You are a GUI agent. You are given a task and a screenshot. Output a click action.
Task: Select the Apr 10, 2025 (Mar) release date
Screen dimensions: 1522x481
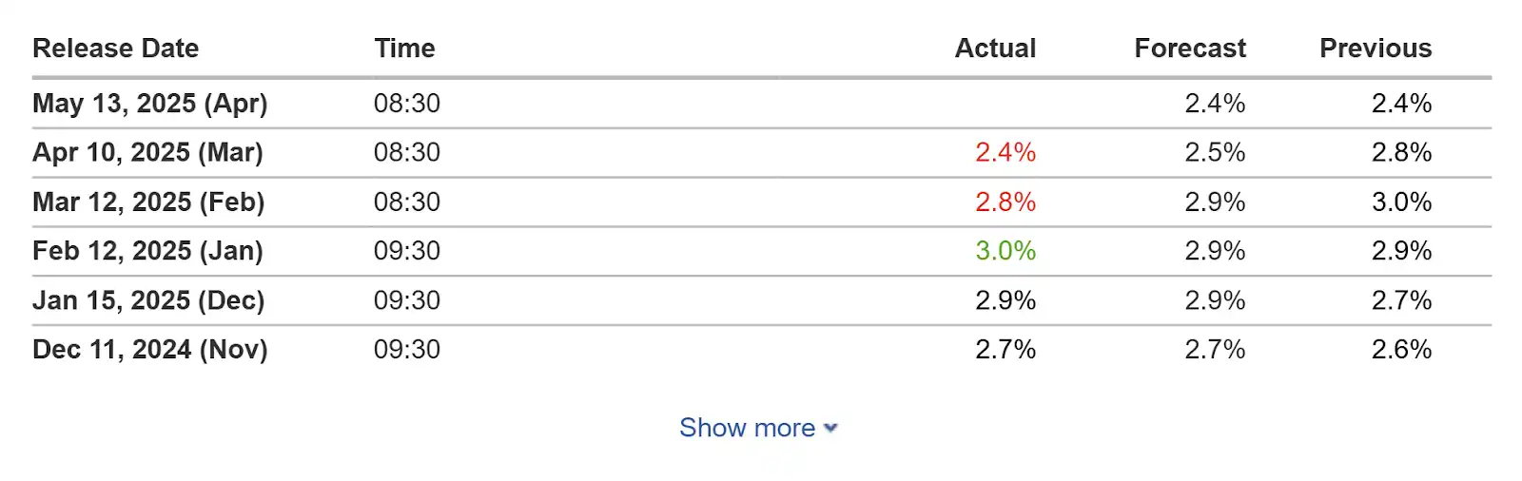(147, 153)
